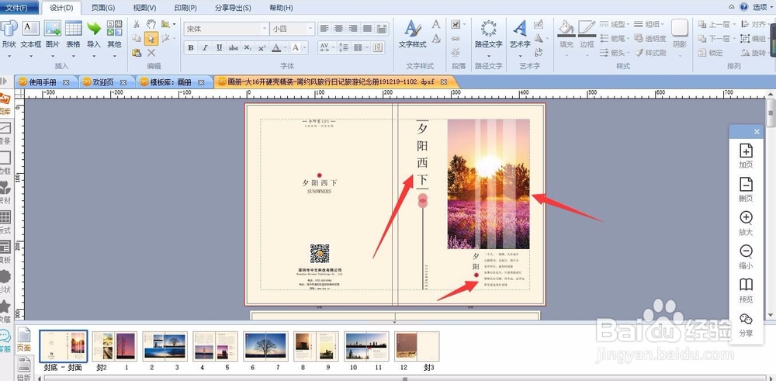Delete selection with the X icon
Image resolution: width=776 pixels, height=381 pixels.
[x=151, y=53]
